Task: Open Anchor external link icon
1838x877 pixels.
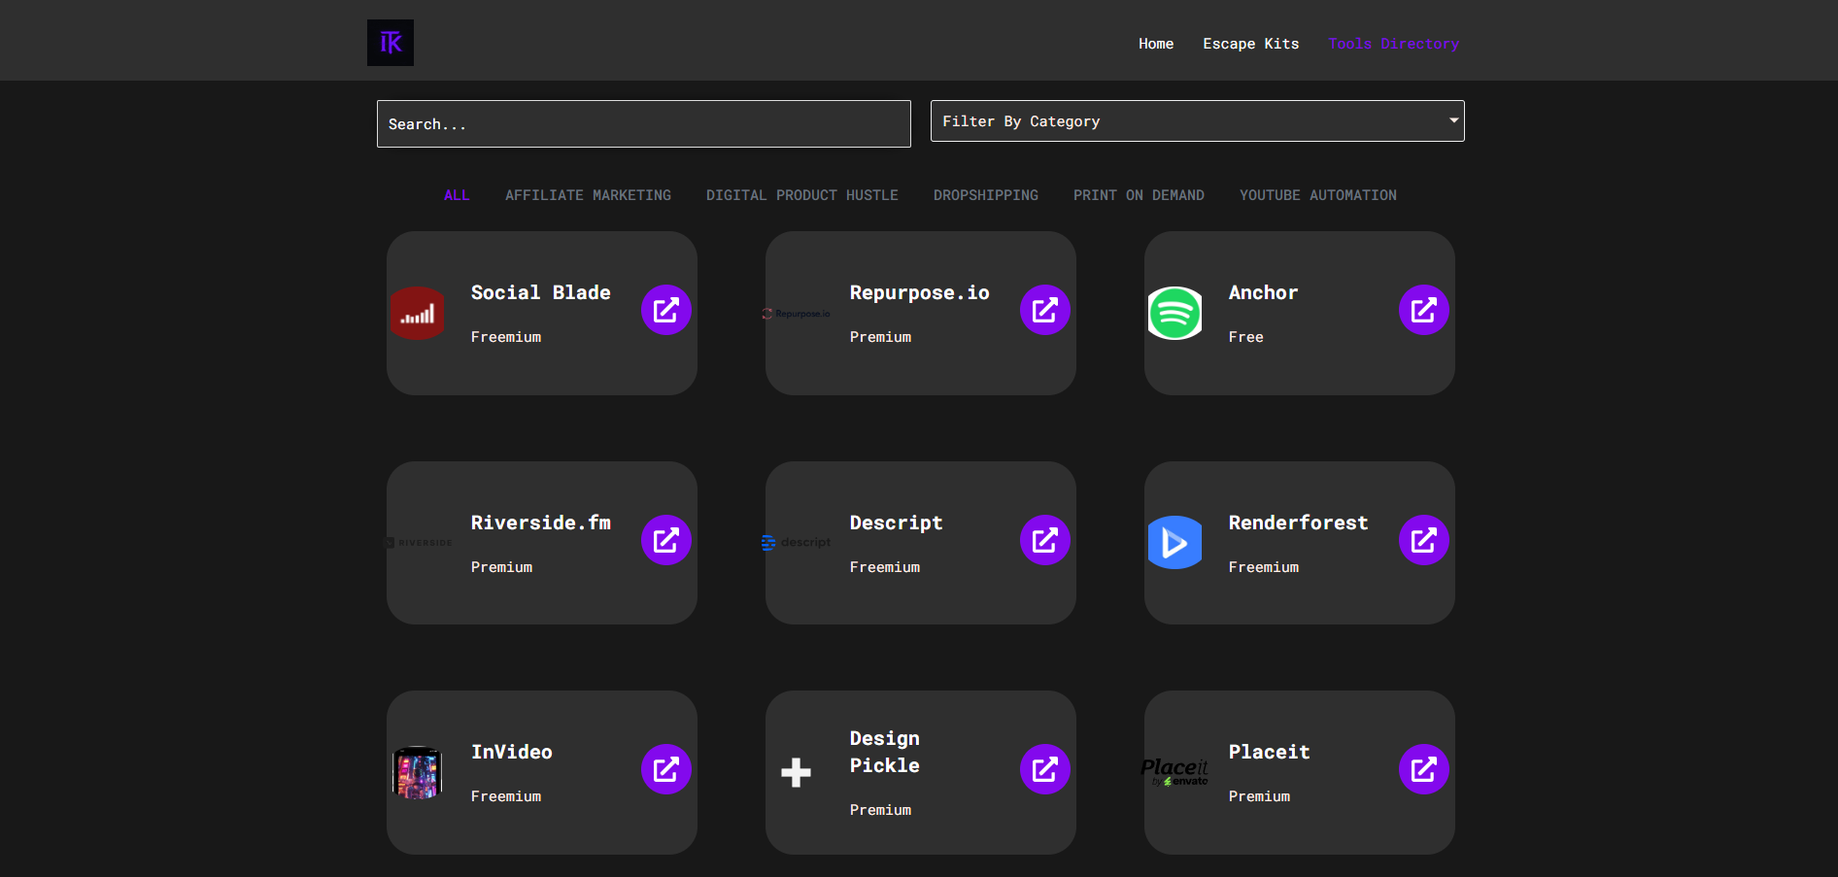Action: [x=1424, y=310]
